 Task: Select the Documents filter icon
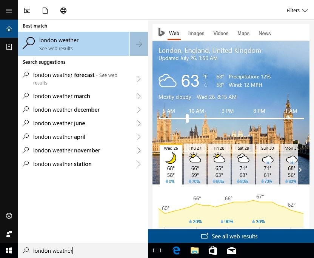(45, 11)
